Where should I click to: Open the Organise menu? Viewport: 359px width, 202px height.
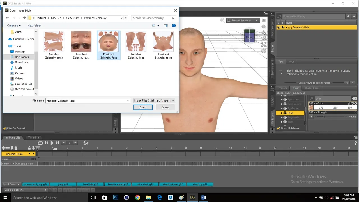coord(14,26)
